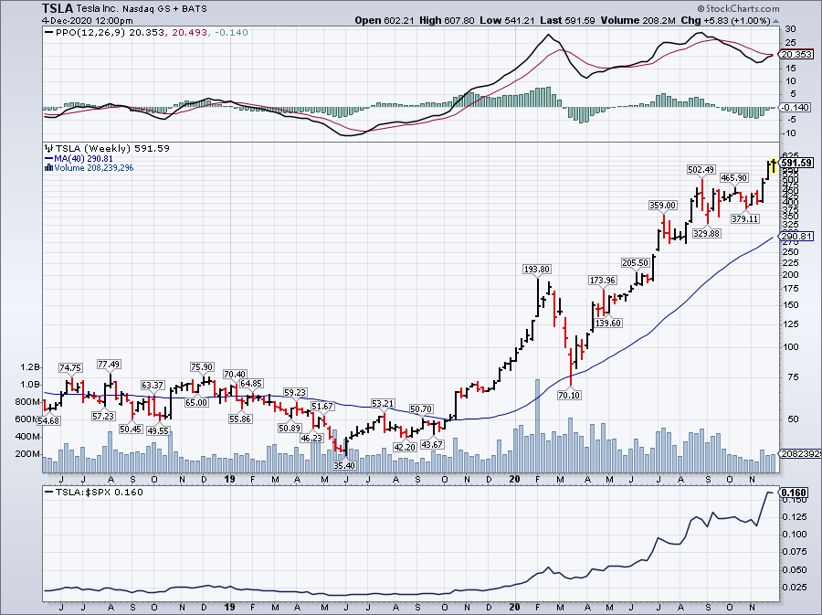Click the 465.90 price peak label
This screenshot has width=822, height=615.
pyautogui.click(x=734, y=177)
